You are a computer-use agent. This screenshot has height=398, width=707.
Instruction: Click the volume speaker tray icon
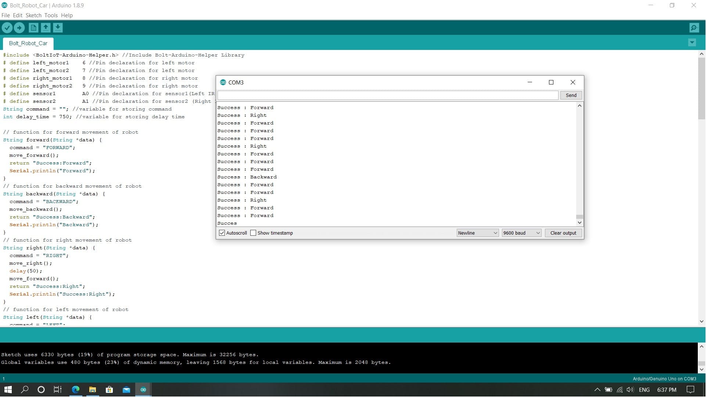point(631,390)
